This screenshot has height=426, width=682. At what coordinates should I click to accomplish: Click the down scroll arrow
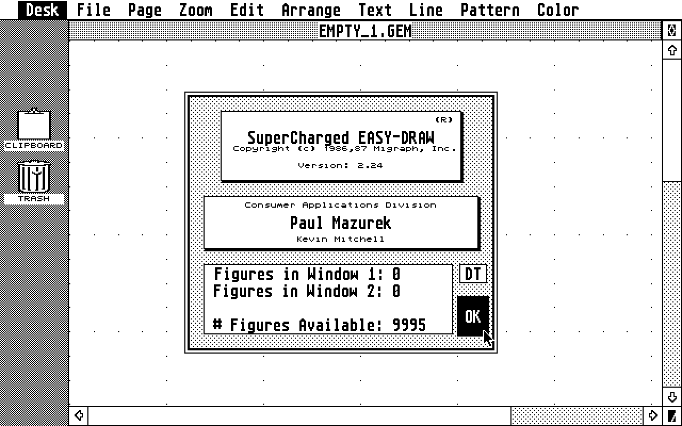click(672, 397)
